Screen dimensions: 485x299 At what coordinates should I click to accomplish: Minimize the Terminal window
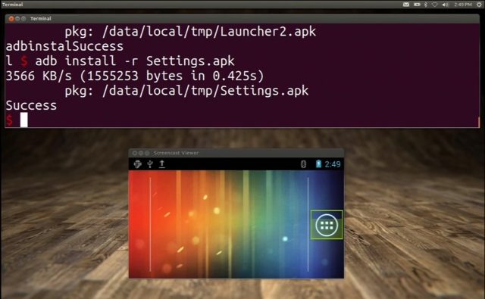pos(17,18)
